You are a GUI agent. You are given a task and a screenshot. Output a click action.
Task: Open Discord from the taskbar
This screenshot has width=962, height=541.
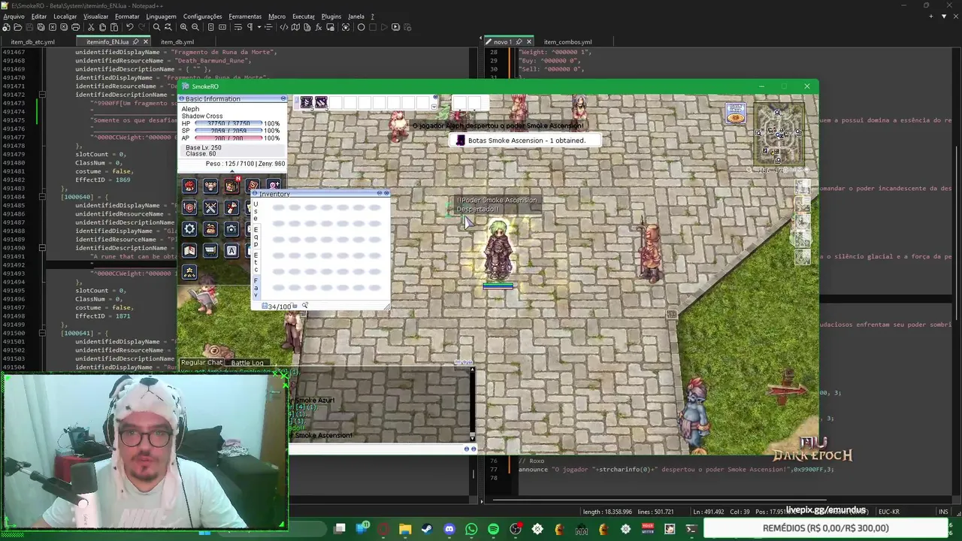point(449,529)
